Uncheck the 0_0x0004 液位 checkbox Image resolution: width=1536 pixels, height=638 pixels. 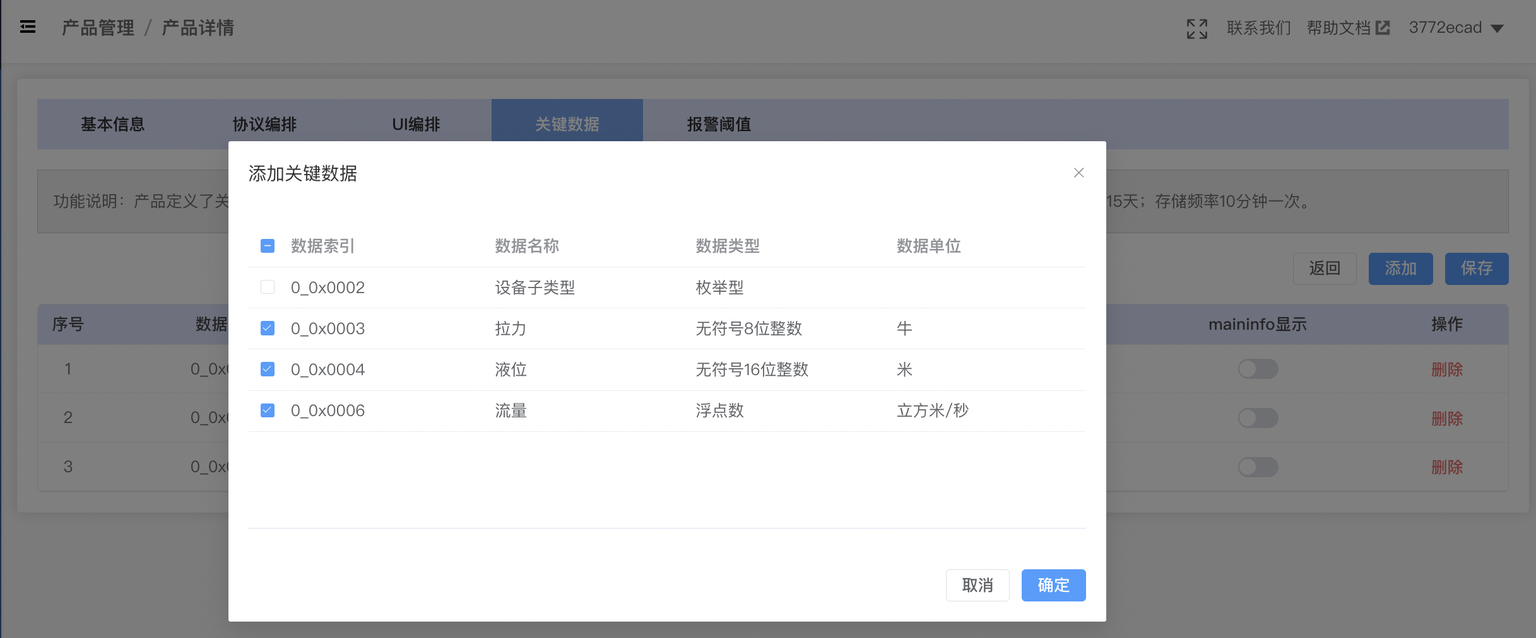pyautogui.click(x=268, y=369)
